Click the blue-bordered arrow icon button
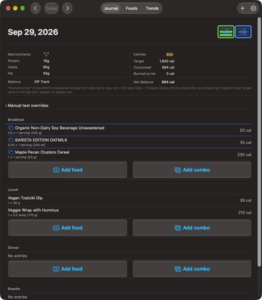The height and width of the screenshot is (300, 262). [243, 32]
